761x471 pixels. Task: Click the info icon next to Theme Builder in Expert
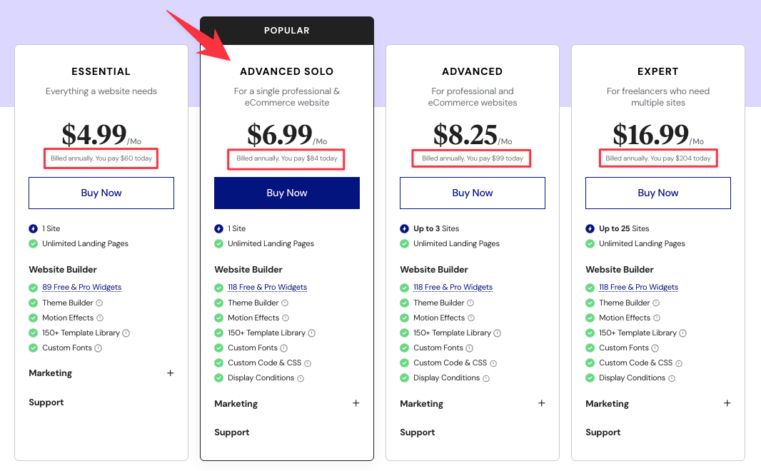[655, 303]
